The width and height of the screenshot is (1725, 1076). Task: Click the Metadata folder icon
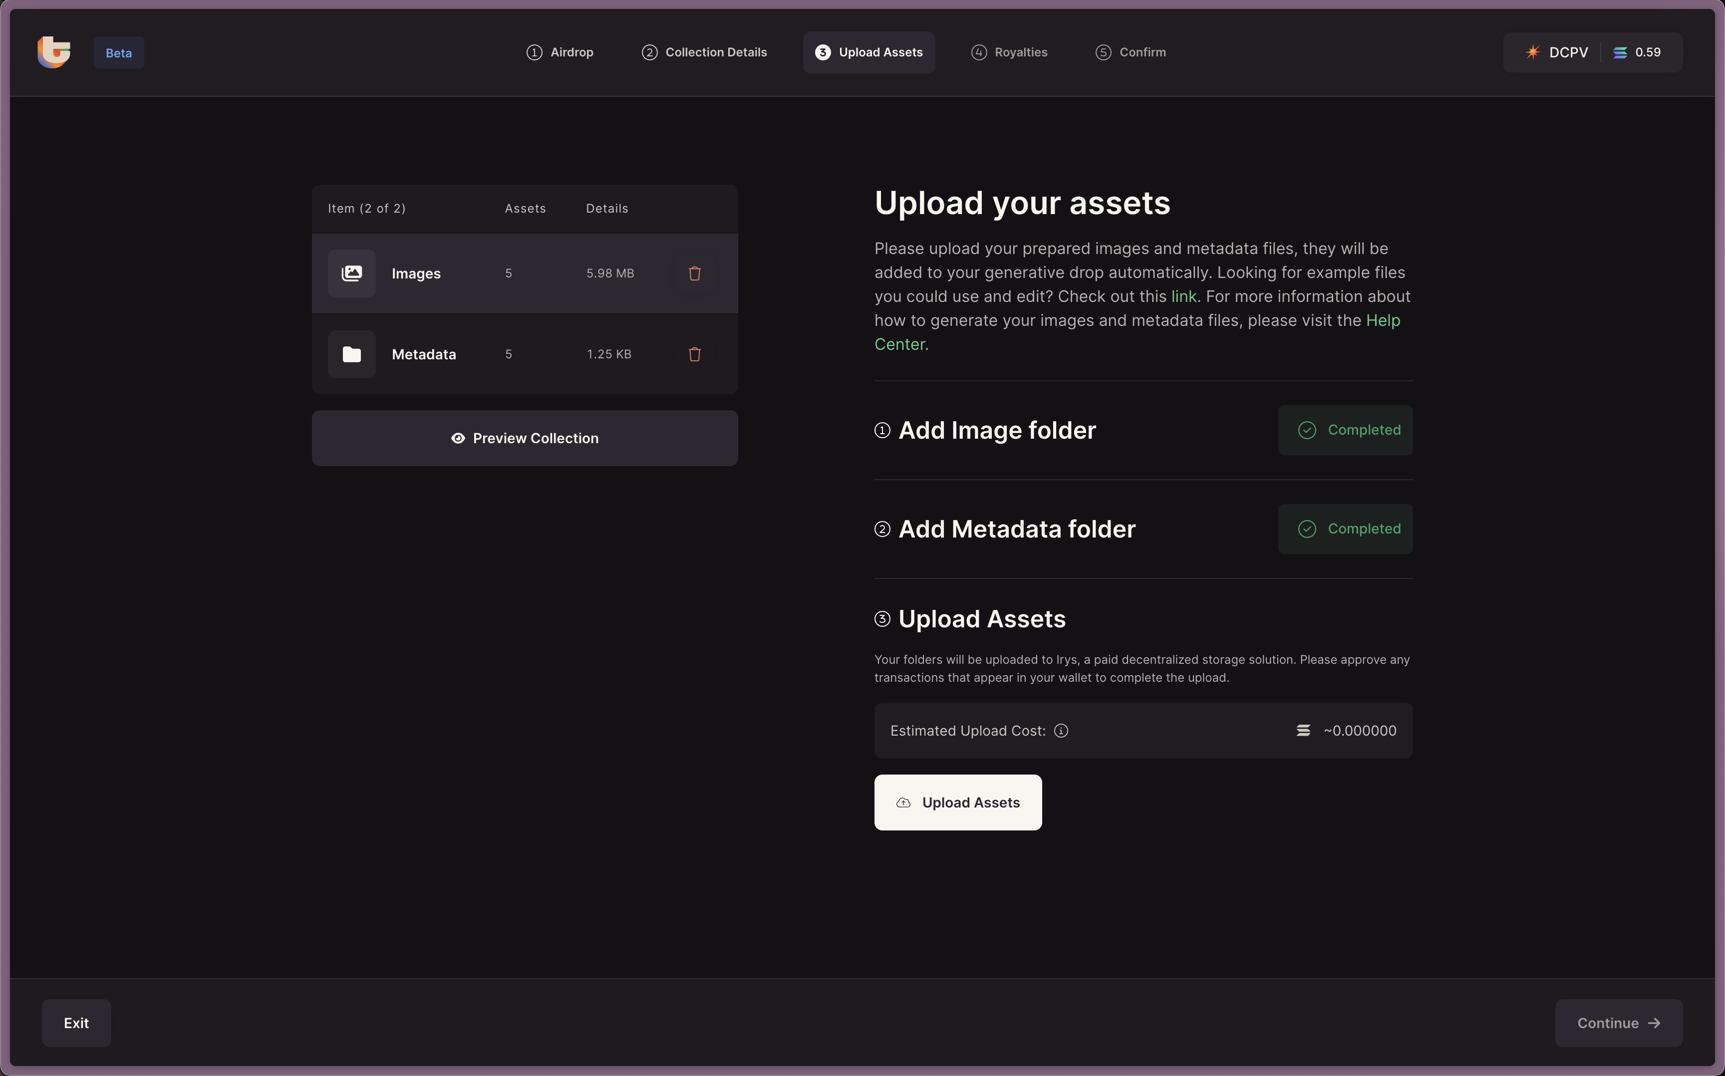351,354
